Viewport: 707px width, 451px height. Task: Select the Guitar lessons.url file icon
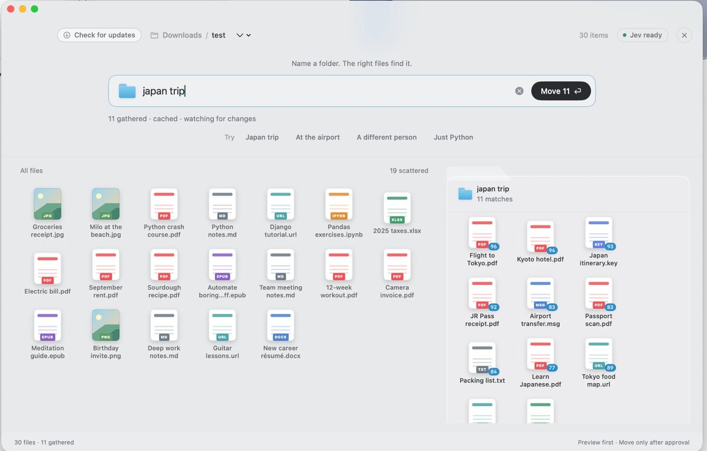point(222,325)
